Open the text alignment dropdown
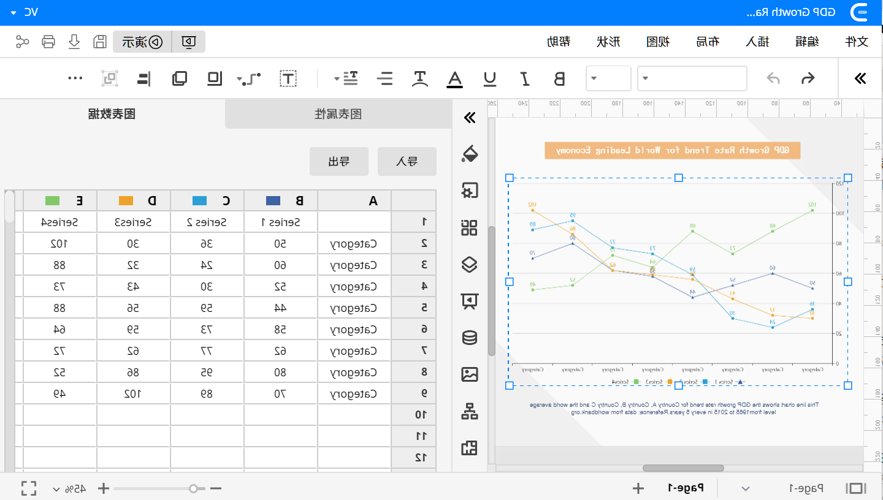883x500 pixels. click(x=347, y=78)
